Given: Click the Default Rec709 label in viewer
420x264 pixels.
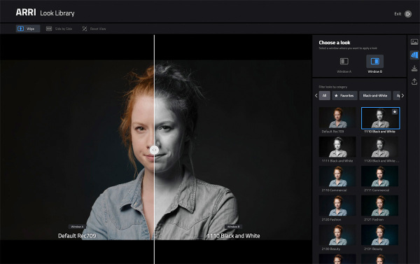Looking at the screenshot, I should point(77,236).
